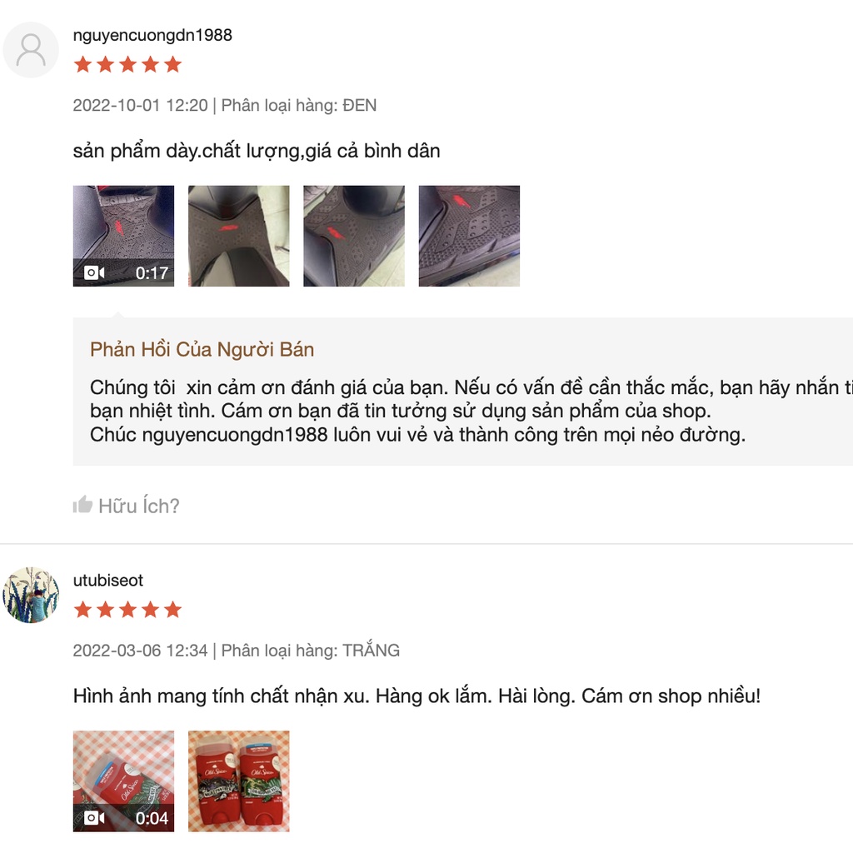Viewport: 853px width, 853px height.
Task: Click the Phản Hồi Của Người Bán heading
Action: pos(202,349)
